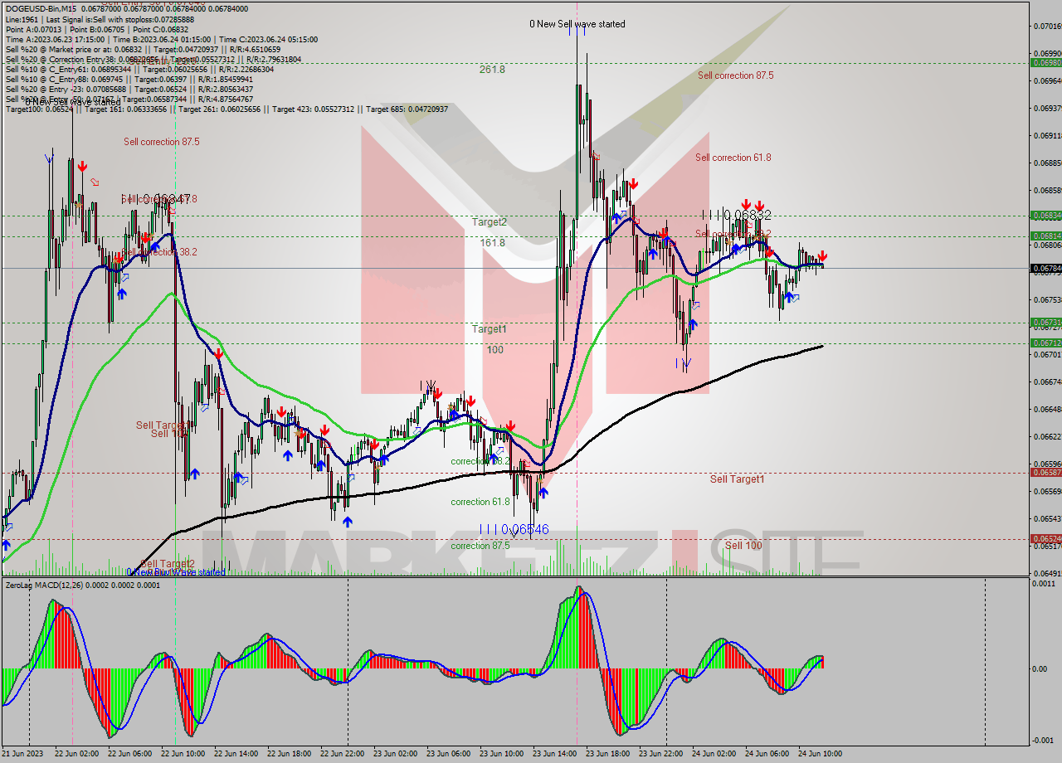
Task: Click the "0 New Buy Wave started" label
Action: 177,572
